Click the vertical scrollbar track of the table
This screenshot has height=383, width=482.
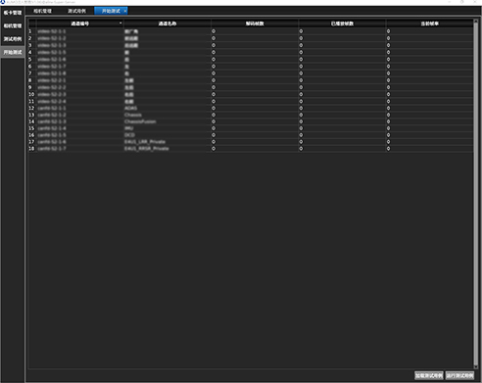(475, 194)
